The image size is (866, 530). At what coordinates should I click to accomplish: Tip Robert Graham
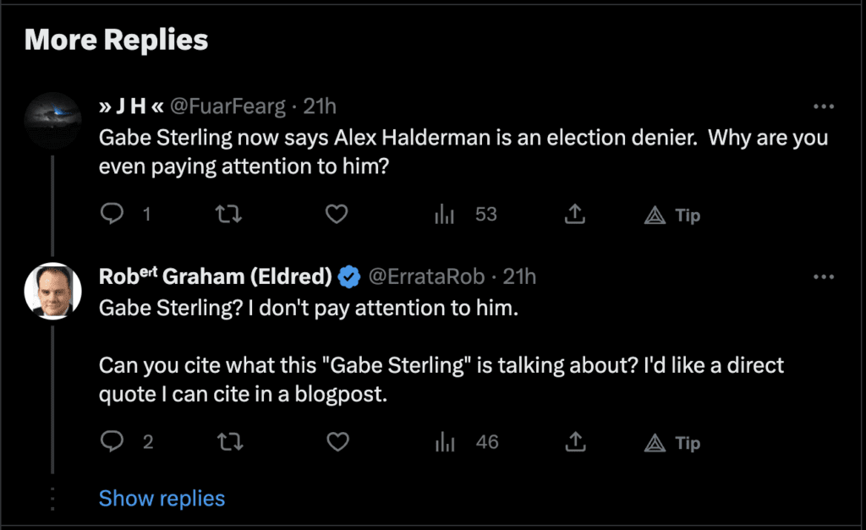pos(672,443)
